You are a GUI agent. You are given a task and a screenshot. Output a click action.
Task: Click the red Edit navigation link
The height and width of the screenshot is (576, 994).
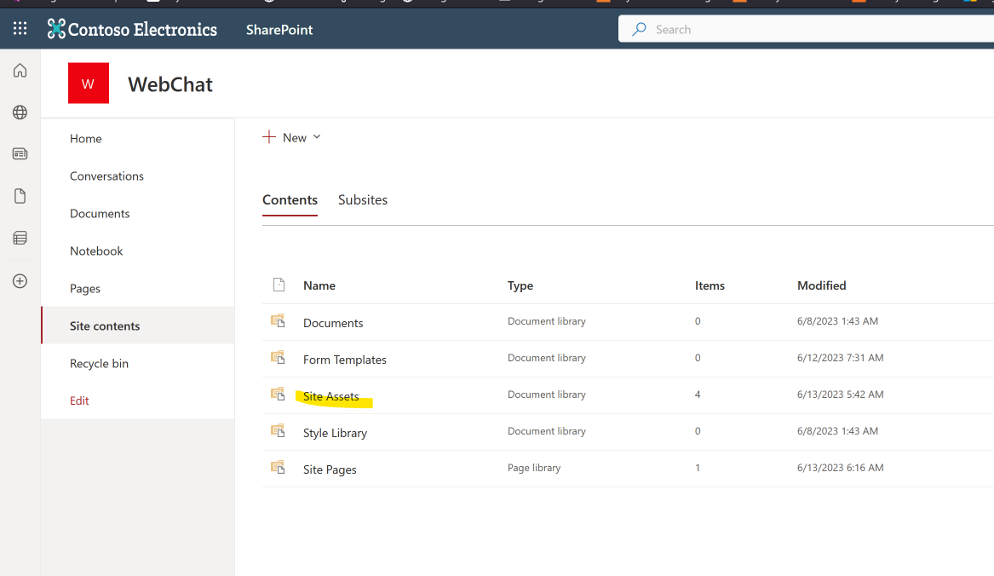coord(79,400)
